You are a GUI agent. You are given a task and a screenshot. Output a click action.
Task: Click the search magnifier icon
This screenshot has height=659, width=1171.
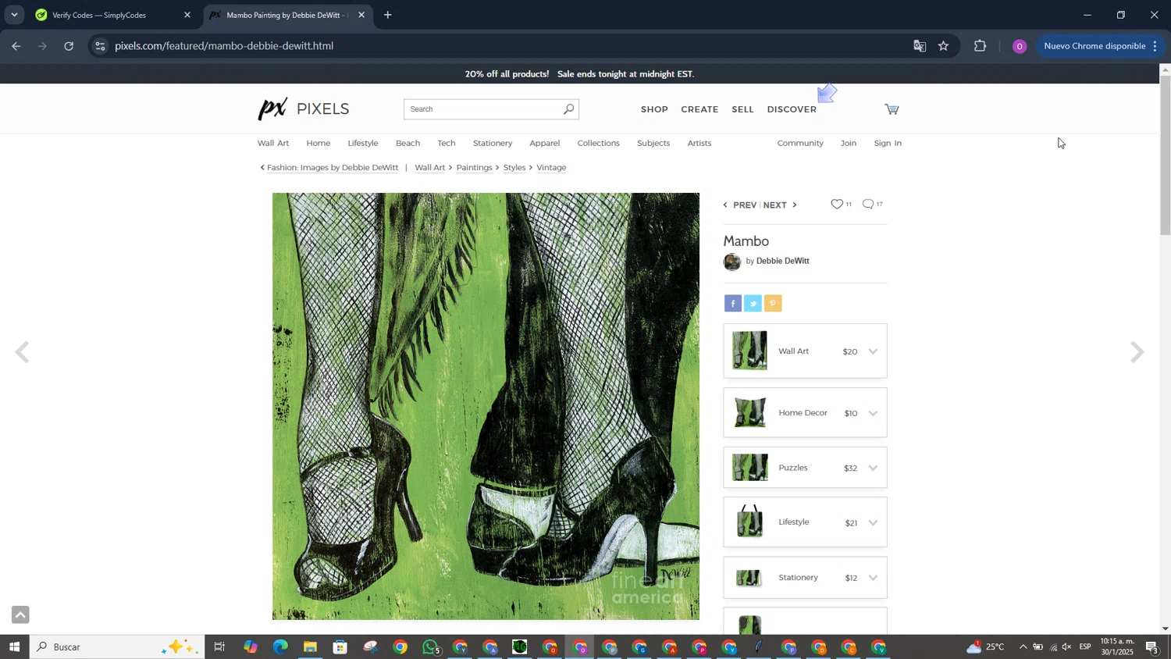(x=568, y=109)
